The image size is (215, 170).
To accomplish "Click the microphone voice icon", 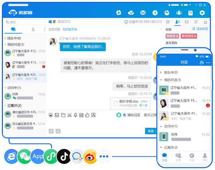I will (75, 115).
